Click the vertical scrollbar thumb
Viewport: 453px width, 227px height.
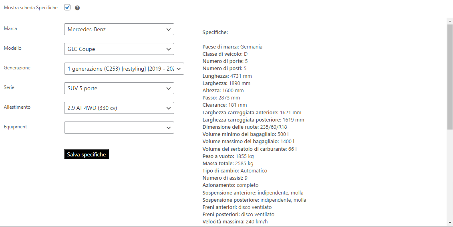450,77
